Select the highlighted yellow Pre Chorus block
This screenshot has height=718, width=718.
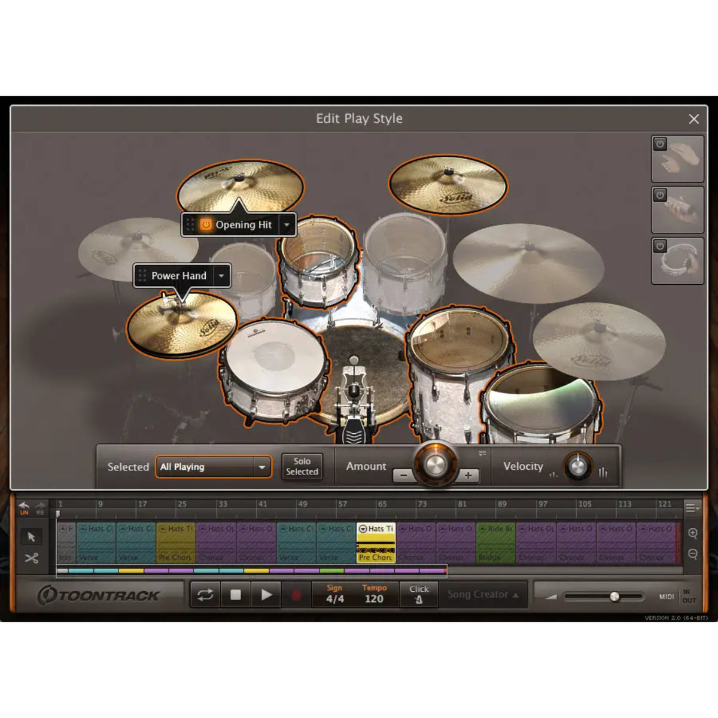376,543
